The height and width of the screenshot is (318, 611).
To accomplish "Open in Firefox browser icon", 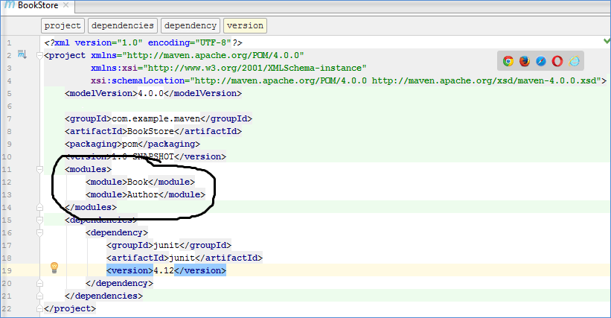I will tap(525, 62).
